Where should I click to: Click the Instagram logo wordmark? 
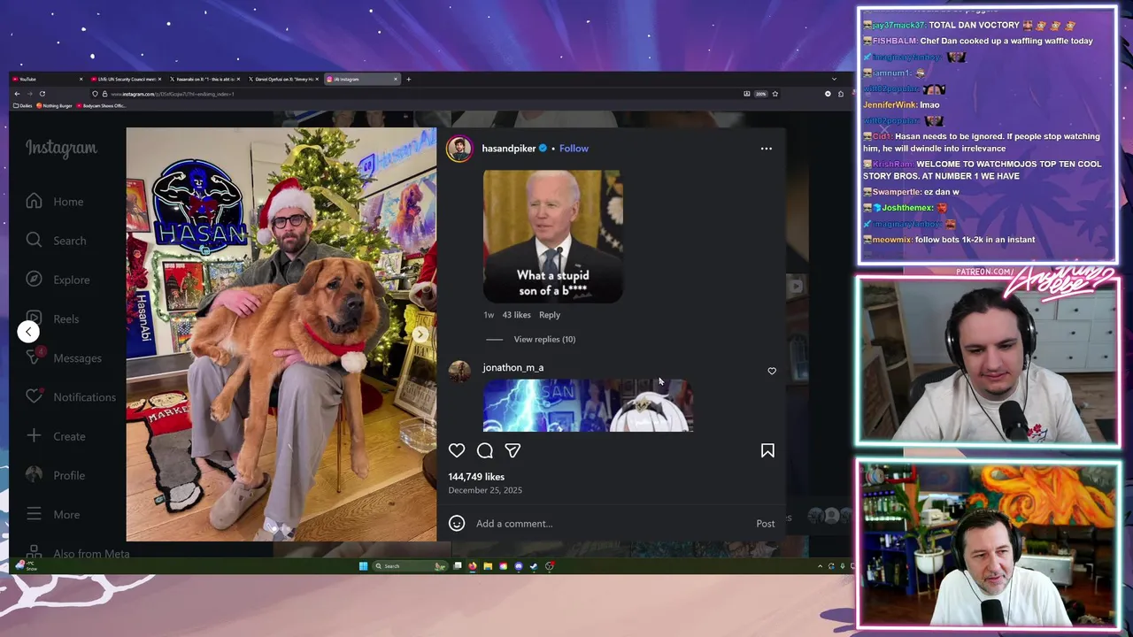click(61, 148)
